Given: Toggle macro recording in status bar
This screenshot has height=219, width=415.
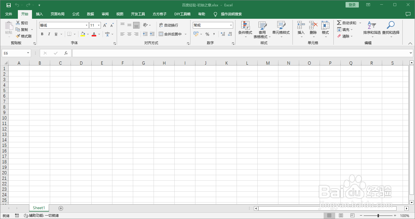Looking at the screenshot, I should tap(17, 216).
